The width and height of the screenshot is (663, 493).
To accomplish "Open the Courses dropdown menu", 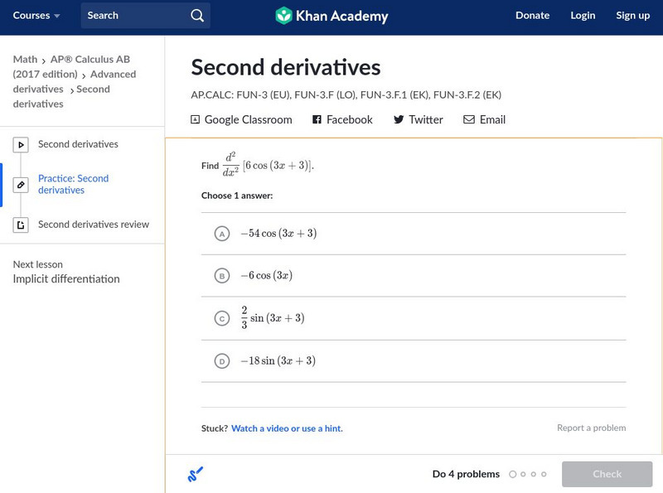I will 36,16.
